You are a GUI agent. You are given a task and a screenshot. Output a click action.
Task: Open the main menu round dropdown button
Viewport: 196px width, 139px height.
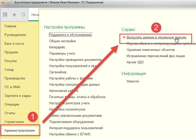(x=8, y=2)
